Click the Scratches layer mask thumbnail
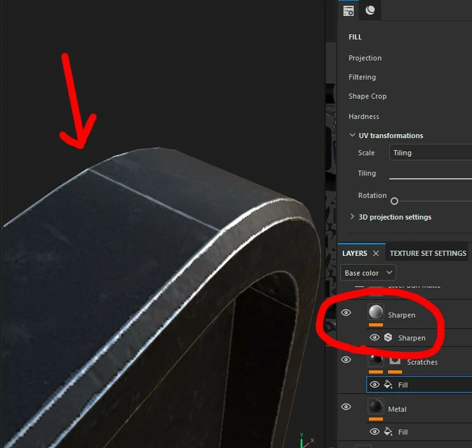The width and height of the screenshot is (472, 448). [x=395, y=360]
